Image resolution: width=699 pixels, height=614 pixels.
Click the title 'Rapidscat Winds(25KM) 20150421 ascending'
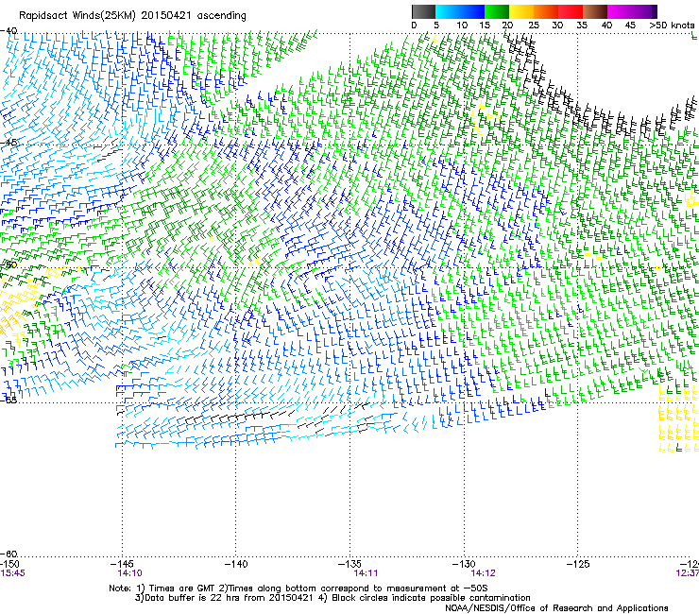coord(132,16)
